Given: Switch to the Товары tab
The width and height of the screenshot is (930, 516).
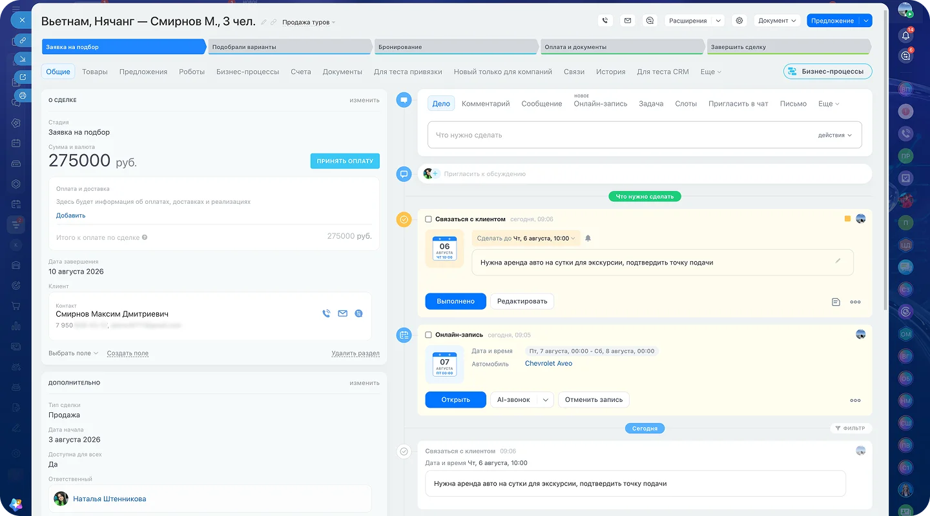Looking at the screenshot, I should (95, 72).
